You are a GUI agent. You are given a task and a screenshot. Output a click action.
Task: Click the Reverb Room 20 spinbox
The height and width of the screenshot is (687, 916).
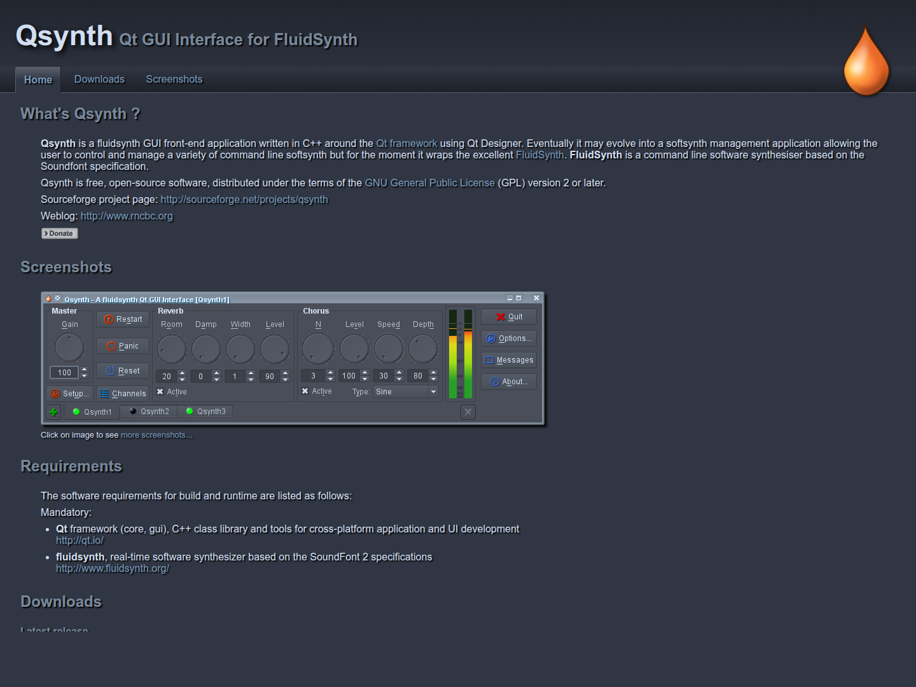[172, 377]
